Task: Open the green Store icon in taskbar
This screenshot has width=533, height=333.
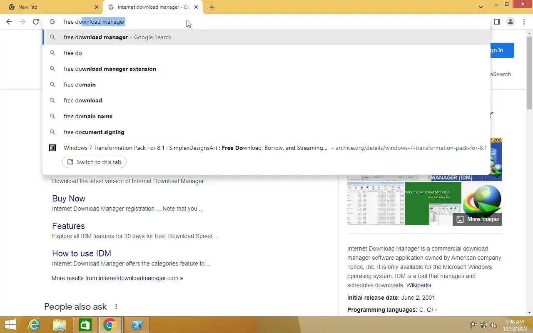Action: [85, 325]
